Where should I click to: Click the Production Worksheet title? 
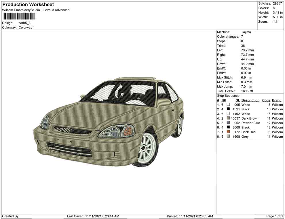click(x=28, y=5)
